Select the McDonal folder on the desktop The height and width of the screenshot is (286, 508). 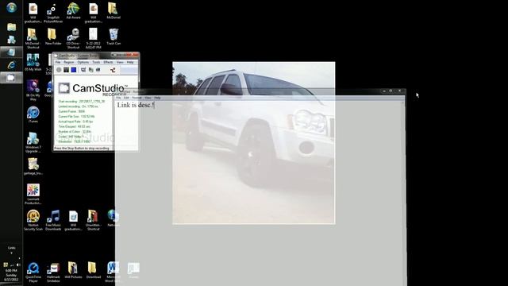click(x=113, y=11)
